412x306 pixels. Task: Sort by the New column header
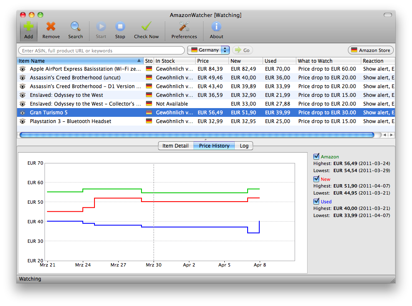[246, 61]
